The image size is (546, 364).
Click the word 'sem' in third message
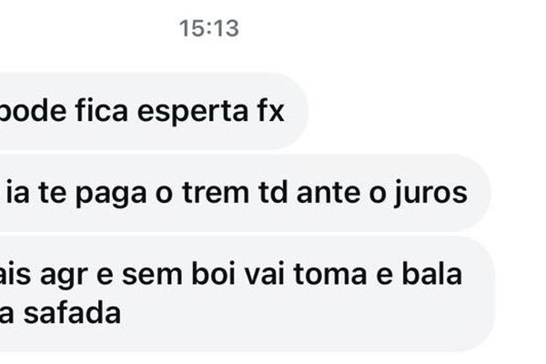(x=152, y=276)
